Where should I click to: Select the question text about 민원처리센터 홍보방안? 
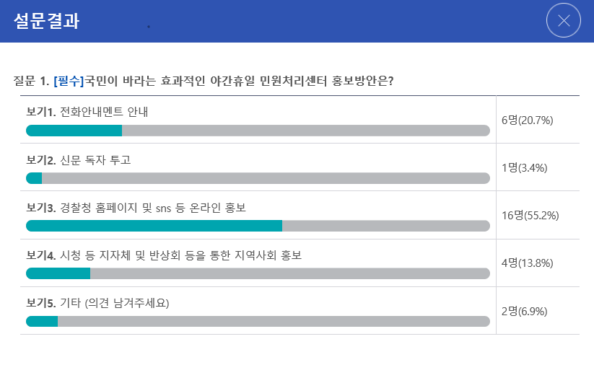click(239, 81)
